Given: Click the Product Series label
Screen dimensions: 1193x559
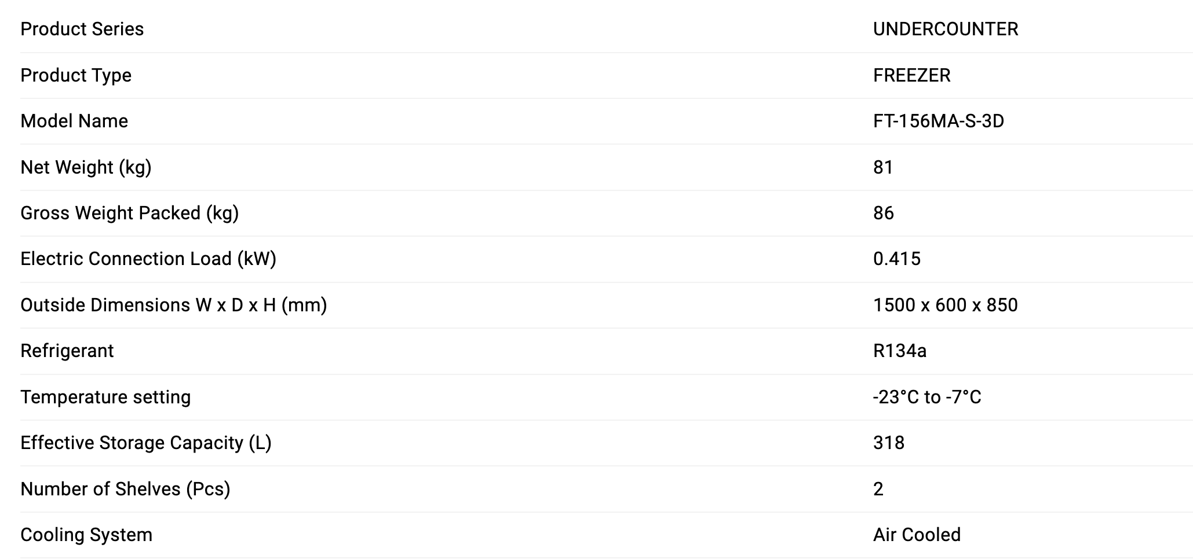Looking at the screenshot, I should tap(82, 29).
